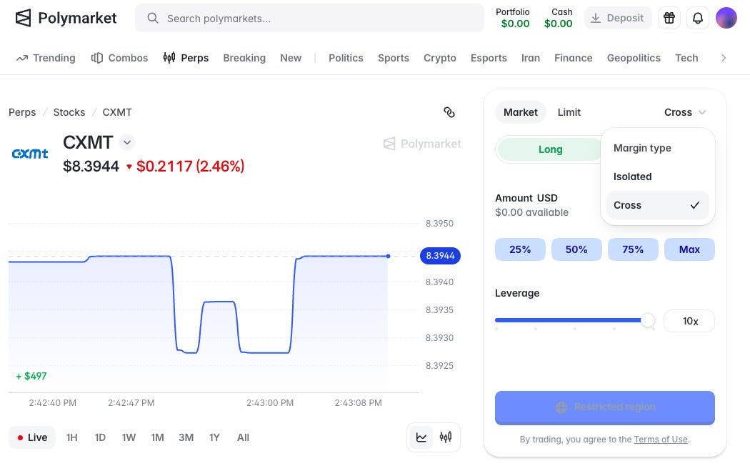Open the Crypto category
This screenshot has width=750, height=466.
(439, 58)
